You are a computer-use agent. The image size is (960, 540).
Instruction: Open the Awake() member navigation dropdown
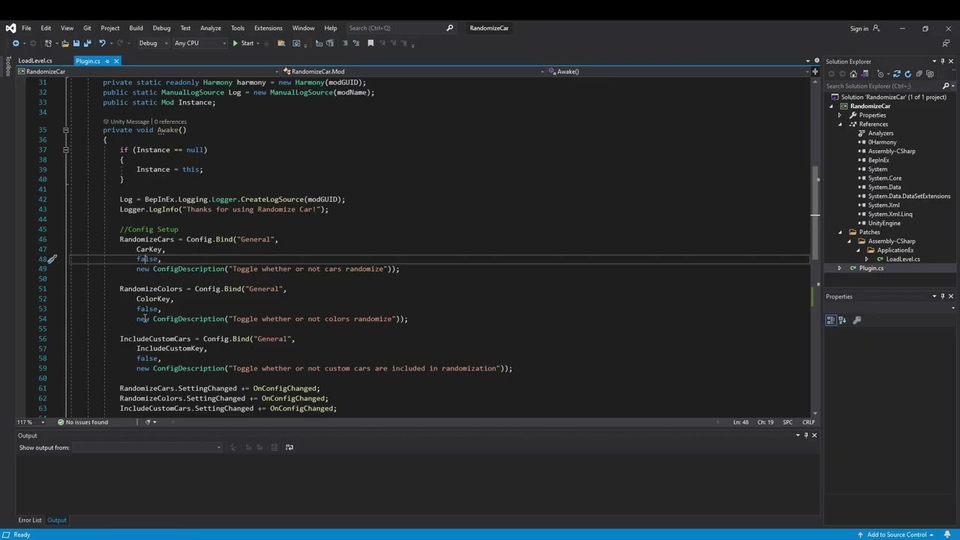click(x=679, y=71)
